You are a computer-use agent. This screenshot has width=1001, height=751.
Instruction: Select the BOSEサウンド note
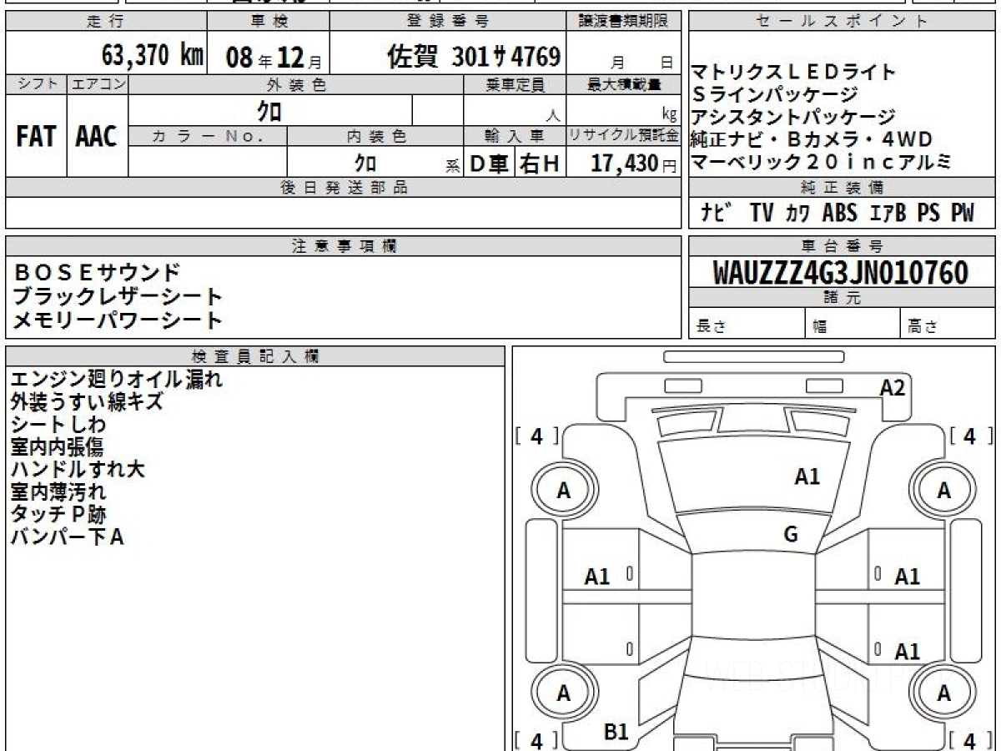click(97, 272)
